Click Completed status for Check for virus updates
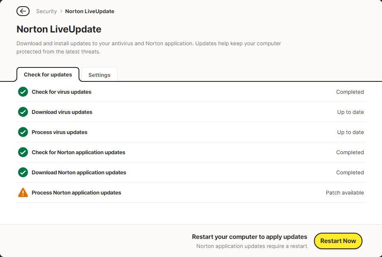The height and width of the screenshot is (257, 382). (350, 92)
